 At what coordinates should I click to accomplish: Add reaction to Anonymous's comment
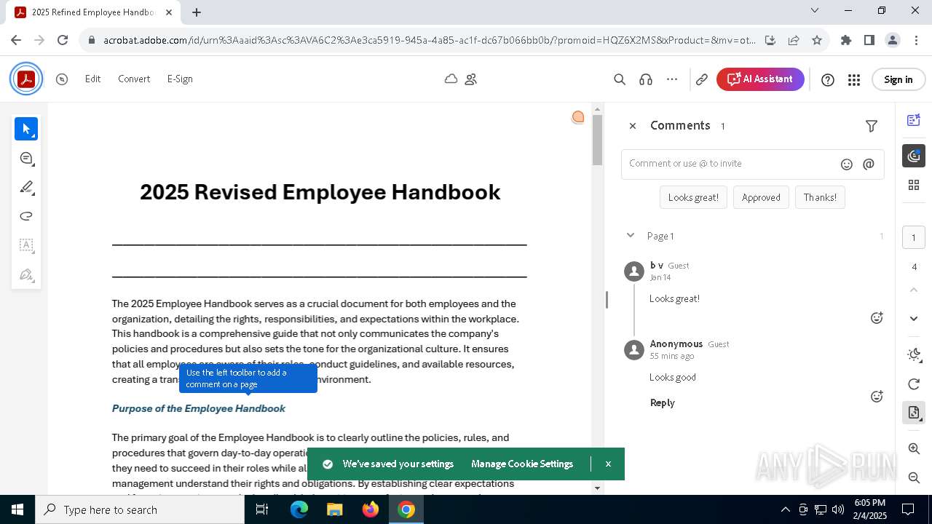pos(877,397)
